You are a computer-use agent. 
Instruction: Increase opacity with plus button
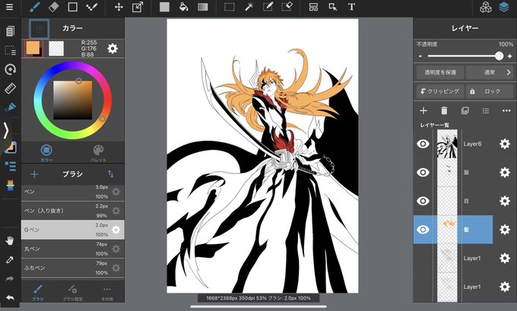(x=509, y=56)
